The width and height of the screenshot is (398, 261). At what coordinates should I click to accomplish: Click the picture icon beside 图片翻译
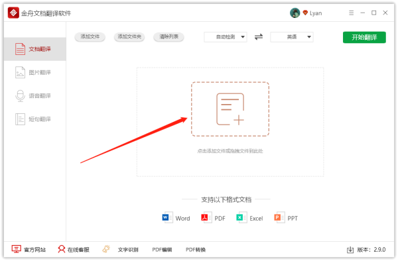tap(20, 72)
